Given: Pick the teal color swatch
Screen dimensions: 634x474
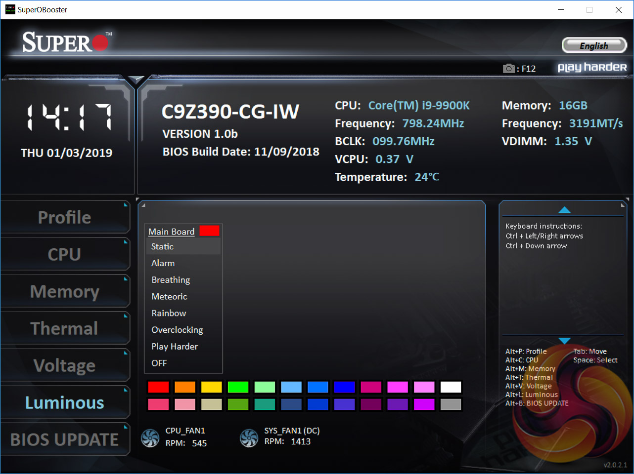Looking at the screenshot, I should click(265, 404).
